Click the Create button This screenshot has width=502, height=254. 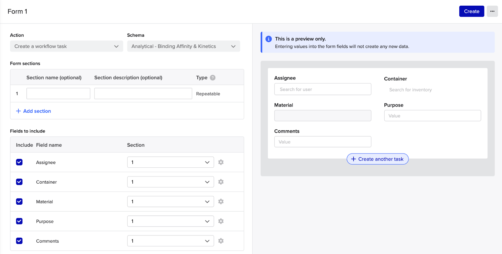[472, 11]
